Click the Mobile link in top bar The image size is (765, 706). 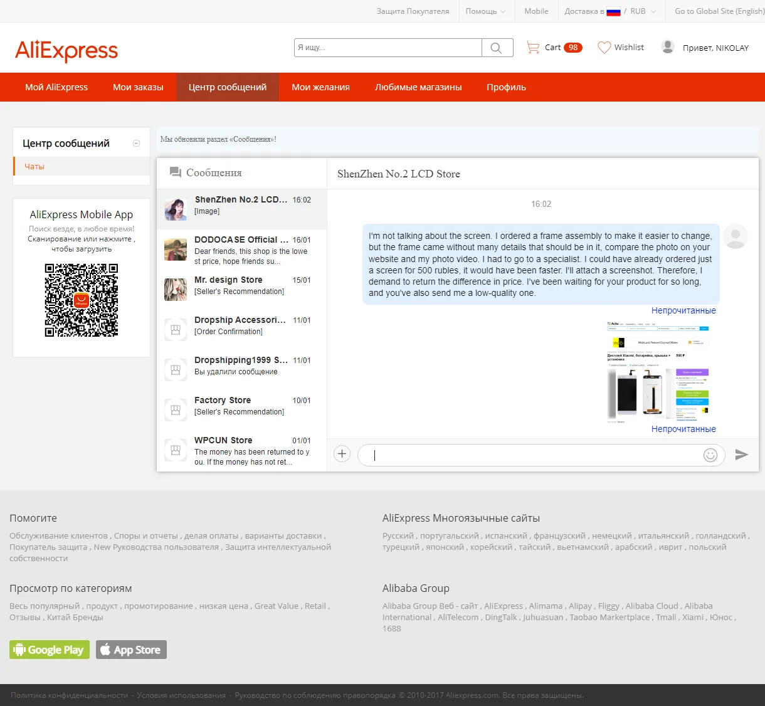pyautogui.click(x=536, y=11)
